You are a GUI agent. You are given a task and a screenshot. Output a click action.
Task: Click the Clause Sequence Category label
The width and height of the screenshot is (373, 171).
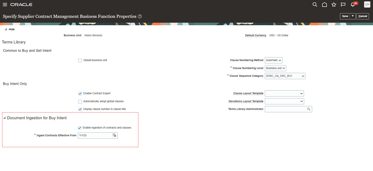pyautogui.click(x=246, y=76)
